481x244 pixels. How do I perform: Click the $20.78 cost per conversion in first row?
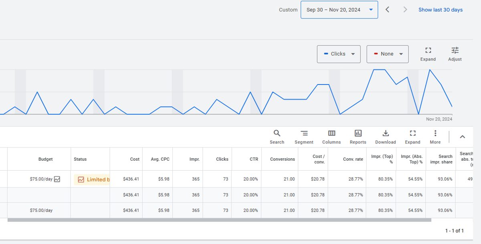click(x=318, y=179)
